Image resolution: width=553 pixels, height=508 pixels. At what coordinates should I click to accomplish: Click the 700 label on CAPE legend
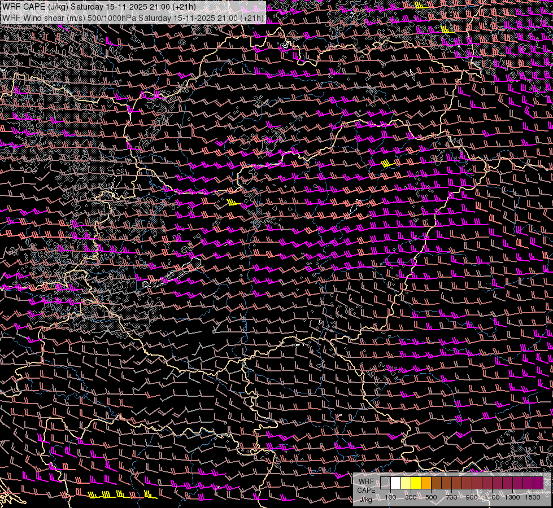[x=451, y=497]
